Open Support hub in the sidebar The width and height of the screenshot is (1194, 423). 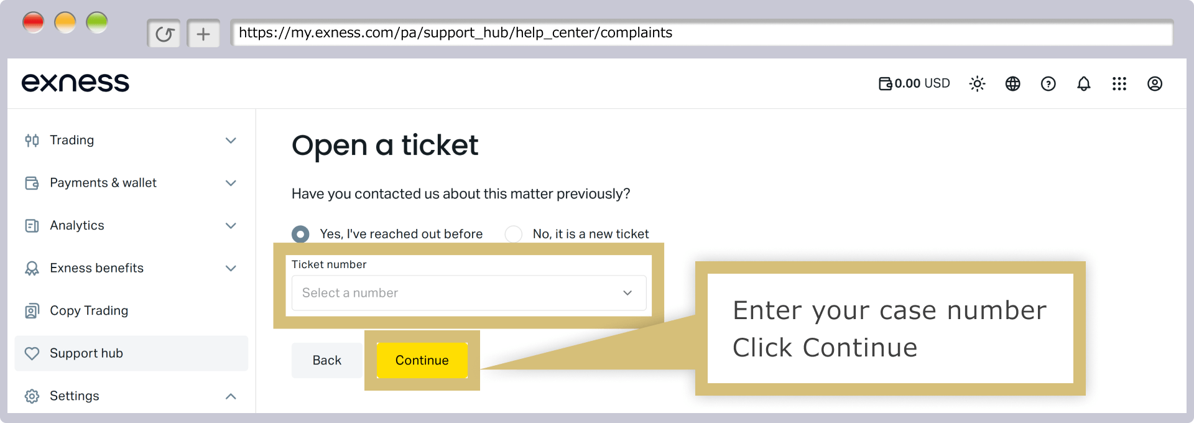point(131,353)
